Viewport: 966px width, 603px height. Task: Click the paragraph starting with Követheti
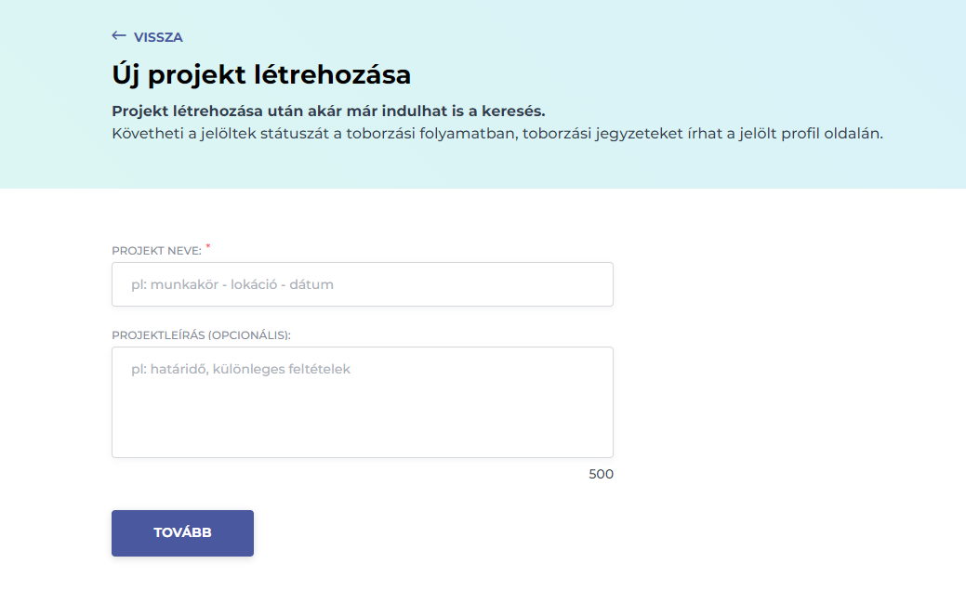pyautogui.click(x=496, y=133)
